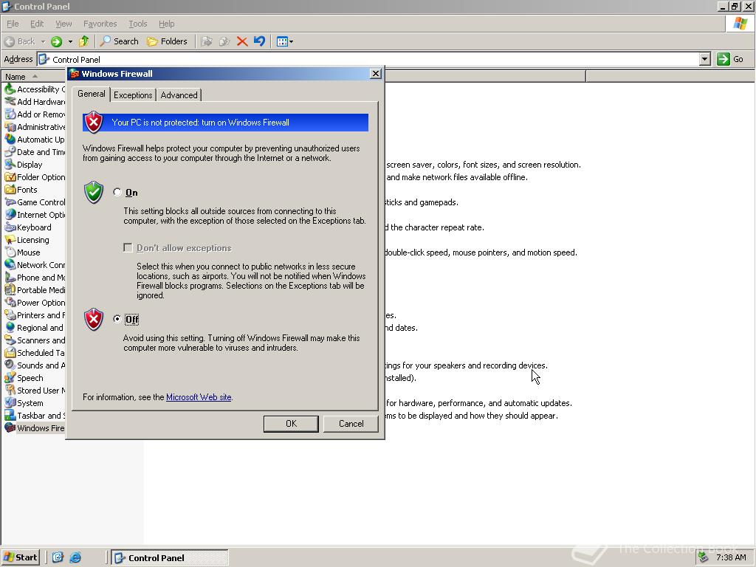Expand the Back history dropdown arrow
The width and height of the screenshot is (756, 567).
tap(43, 41)
